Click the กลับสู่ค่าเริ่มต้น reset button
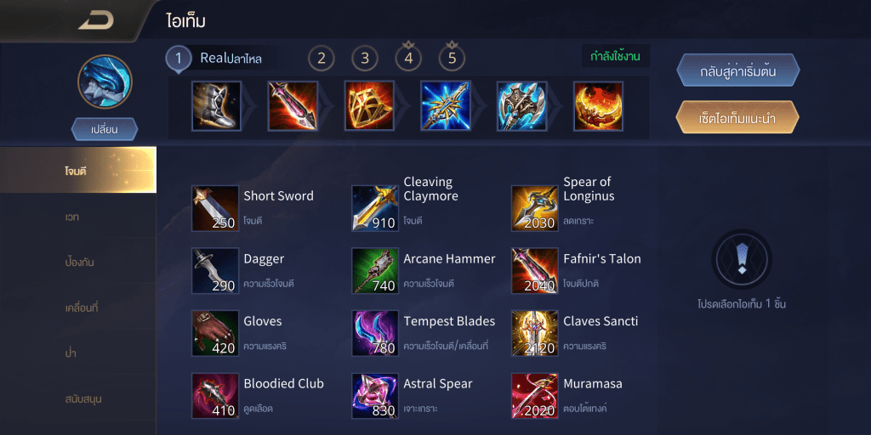This screenshot has width=871, height=435. coord(737,71)
